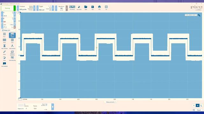
Task: Click the Print icon
Action: (x=99, y=8)
